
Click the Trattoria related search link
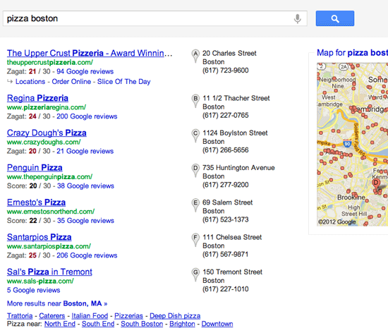click(20, 316)
